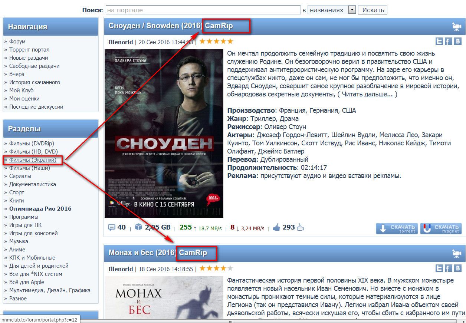Open the Торрент портал navigation link

pyautogui.click(x=29, y=50)
